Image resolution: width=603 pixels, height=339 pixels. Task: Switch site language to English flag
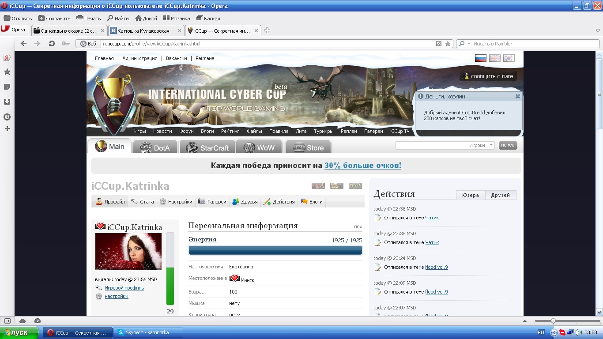(x=495, y=58)
